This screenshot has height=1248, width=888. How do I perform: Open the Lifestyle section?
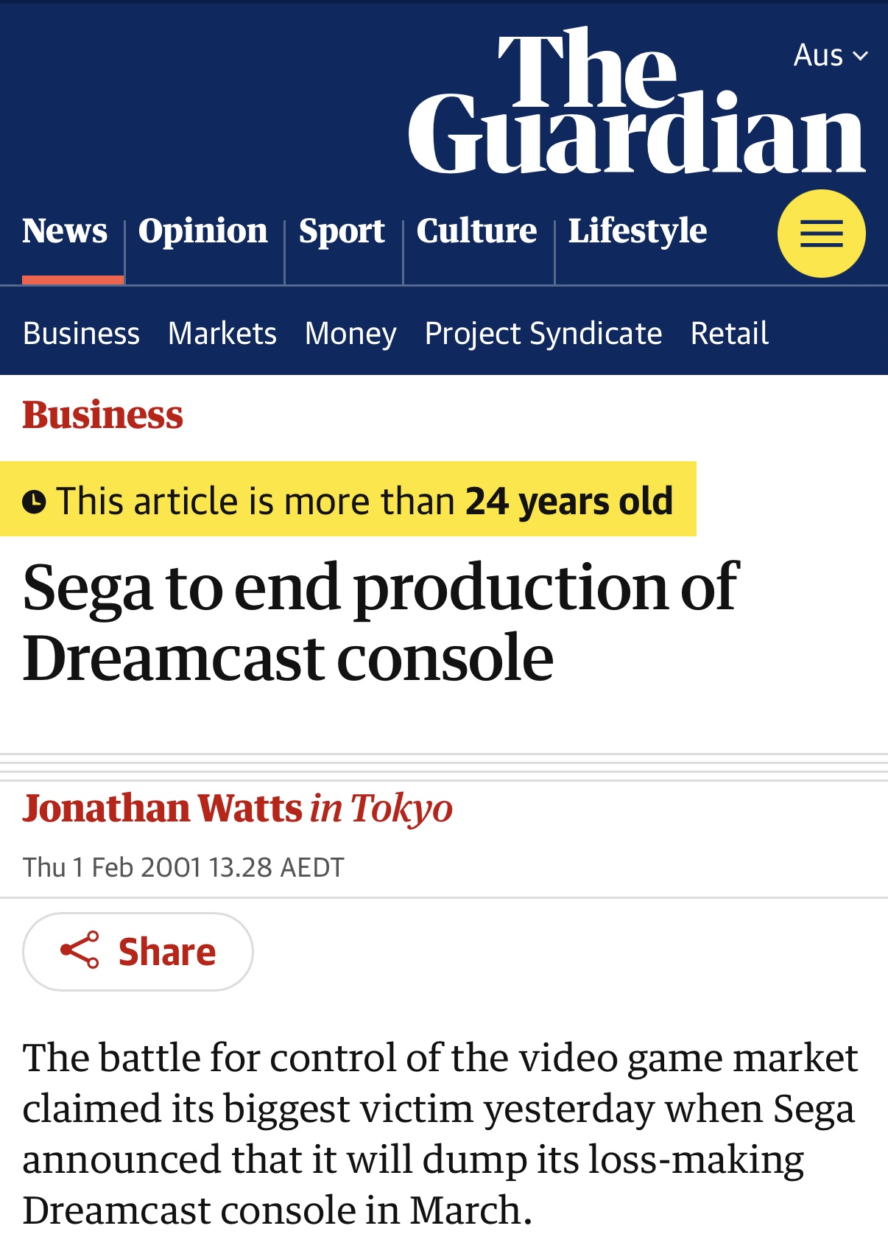(637, 231)
